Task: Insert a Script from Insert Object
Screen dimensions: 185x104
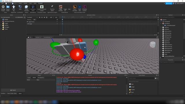Action: click(x=132, y=87)
